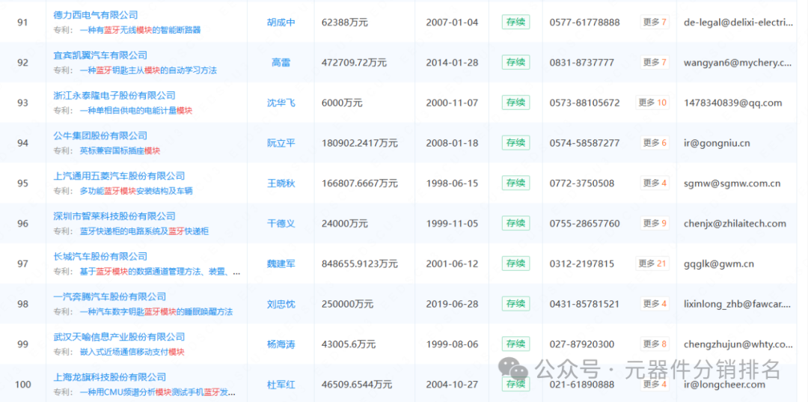The image size is (808, 402).
Task: Open patent 蓝牙快递柜的电路系统及蓝牙快递柜
Action: tap(144, 231)
